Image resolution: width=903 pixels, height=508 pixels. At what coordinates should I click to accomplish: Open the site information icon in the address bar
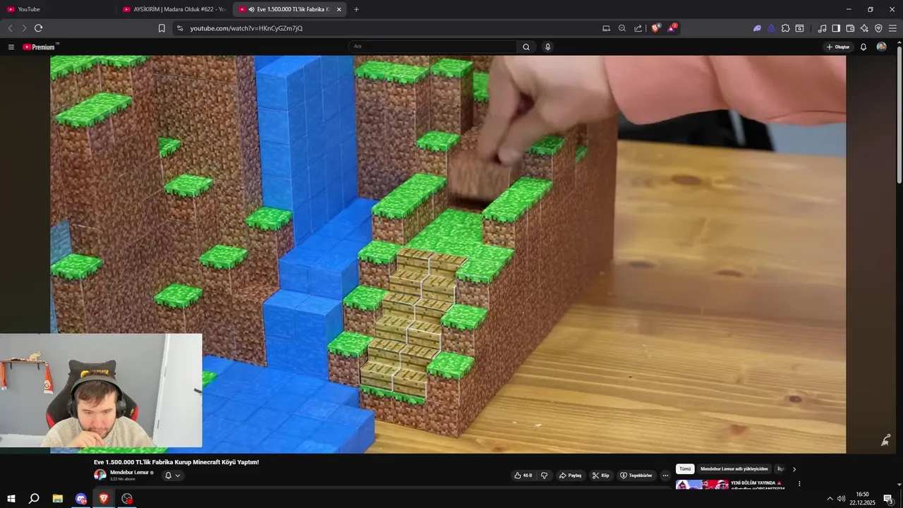coord(179,28)
